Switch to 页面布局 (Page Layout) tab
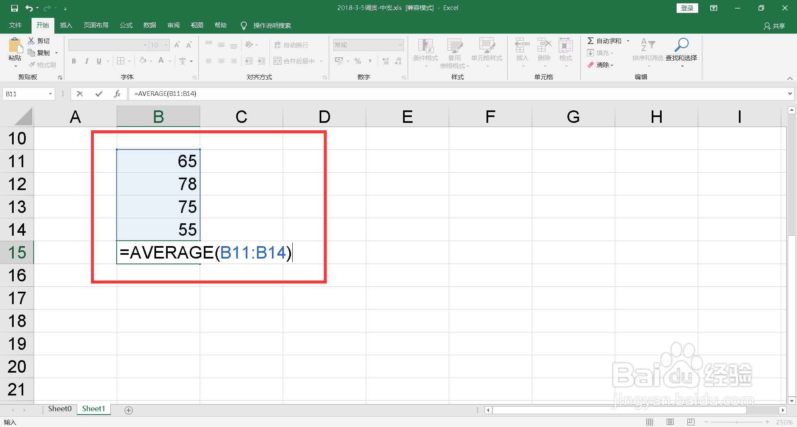797x427 pixels. pos(96,25)
